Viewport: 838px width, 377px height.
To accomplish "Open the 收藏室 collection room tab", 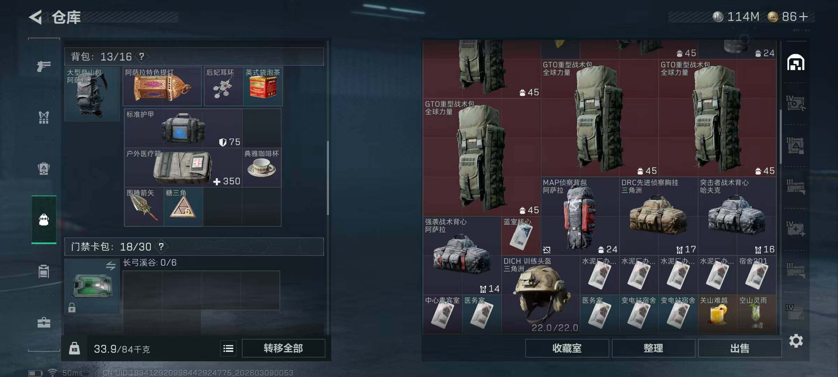I will (x=567, y=348).
